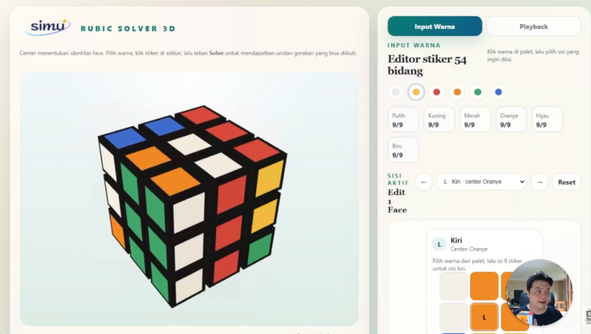Click the Merah 9/9 count card
This screenshot has width=591, height=334.
pos(475,120)
